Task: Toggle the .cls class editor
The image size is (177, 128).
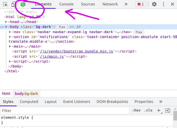Action: pyautogui.click(x=148, y=110)
